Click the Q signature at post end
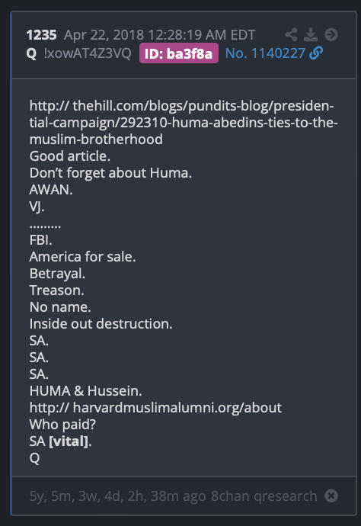The height and width of the screenshot is (526, 361). [34, 458]
